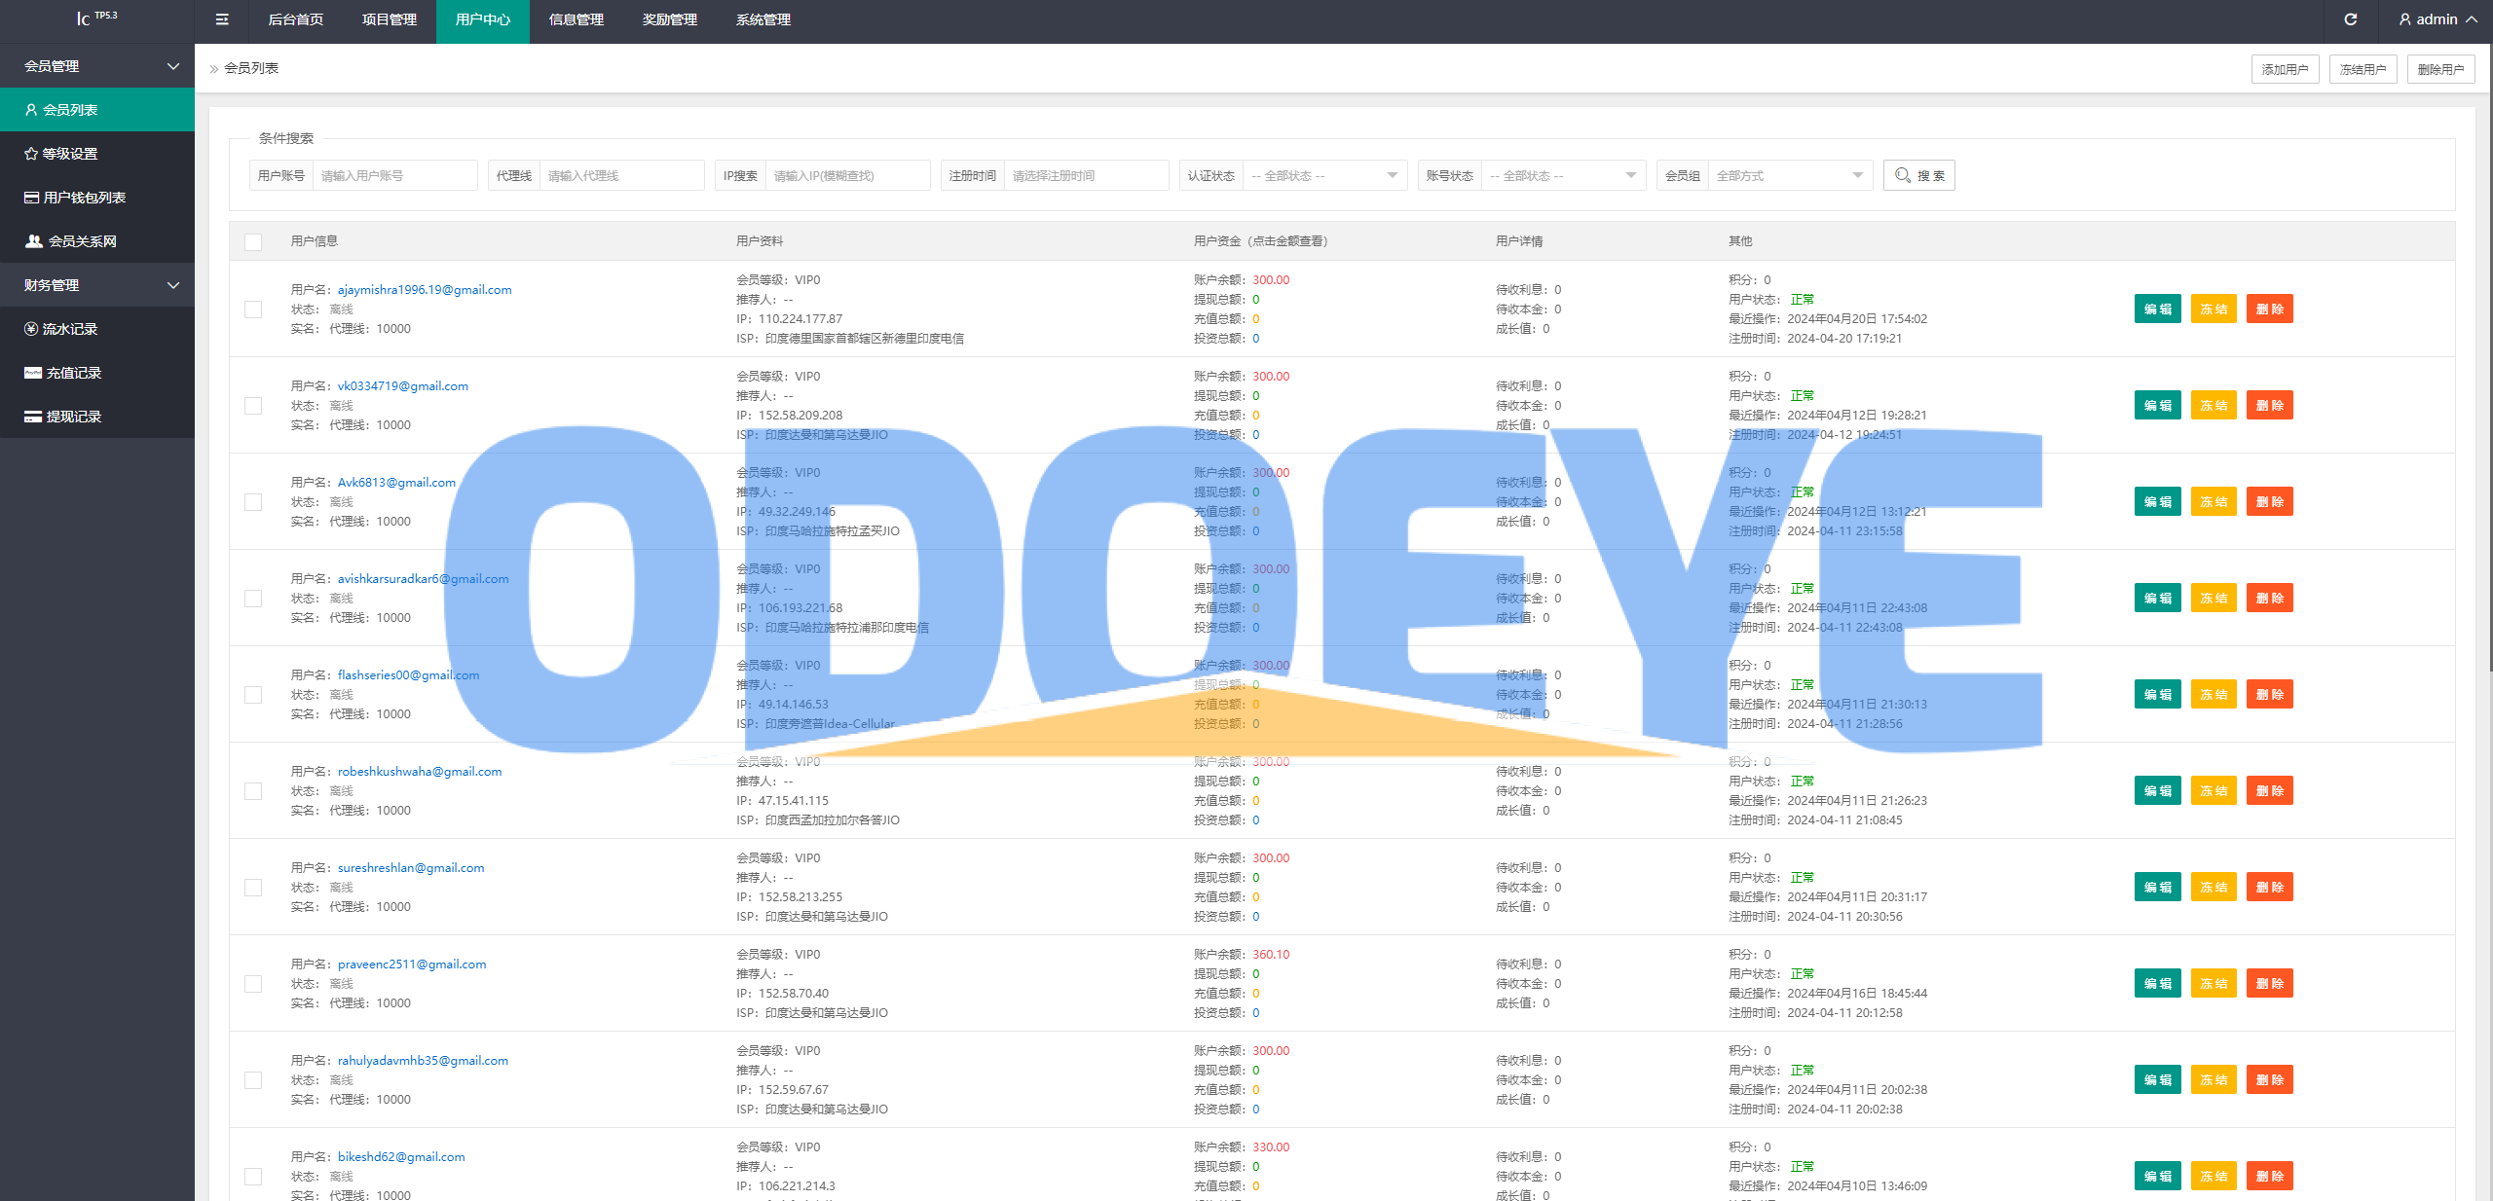Viewport: 2493px width, 1201px height.
Task: Open the user link bikeshd62@gmail.com
Action: tap(401, 1157)
